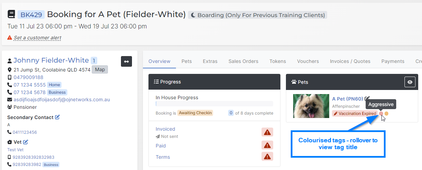This screenshot has width=422, height=170.
Task: Open the Sales Orders tab
Action: click(243, 61)
